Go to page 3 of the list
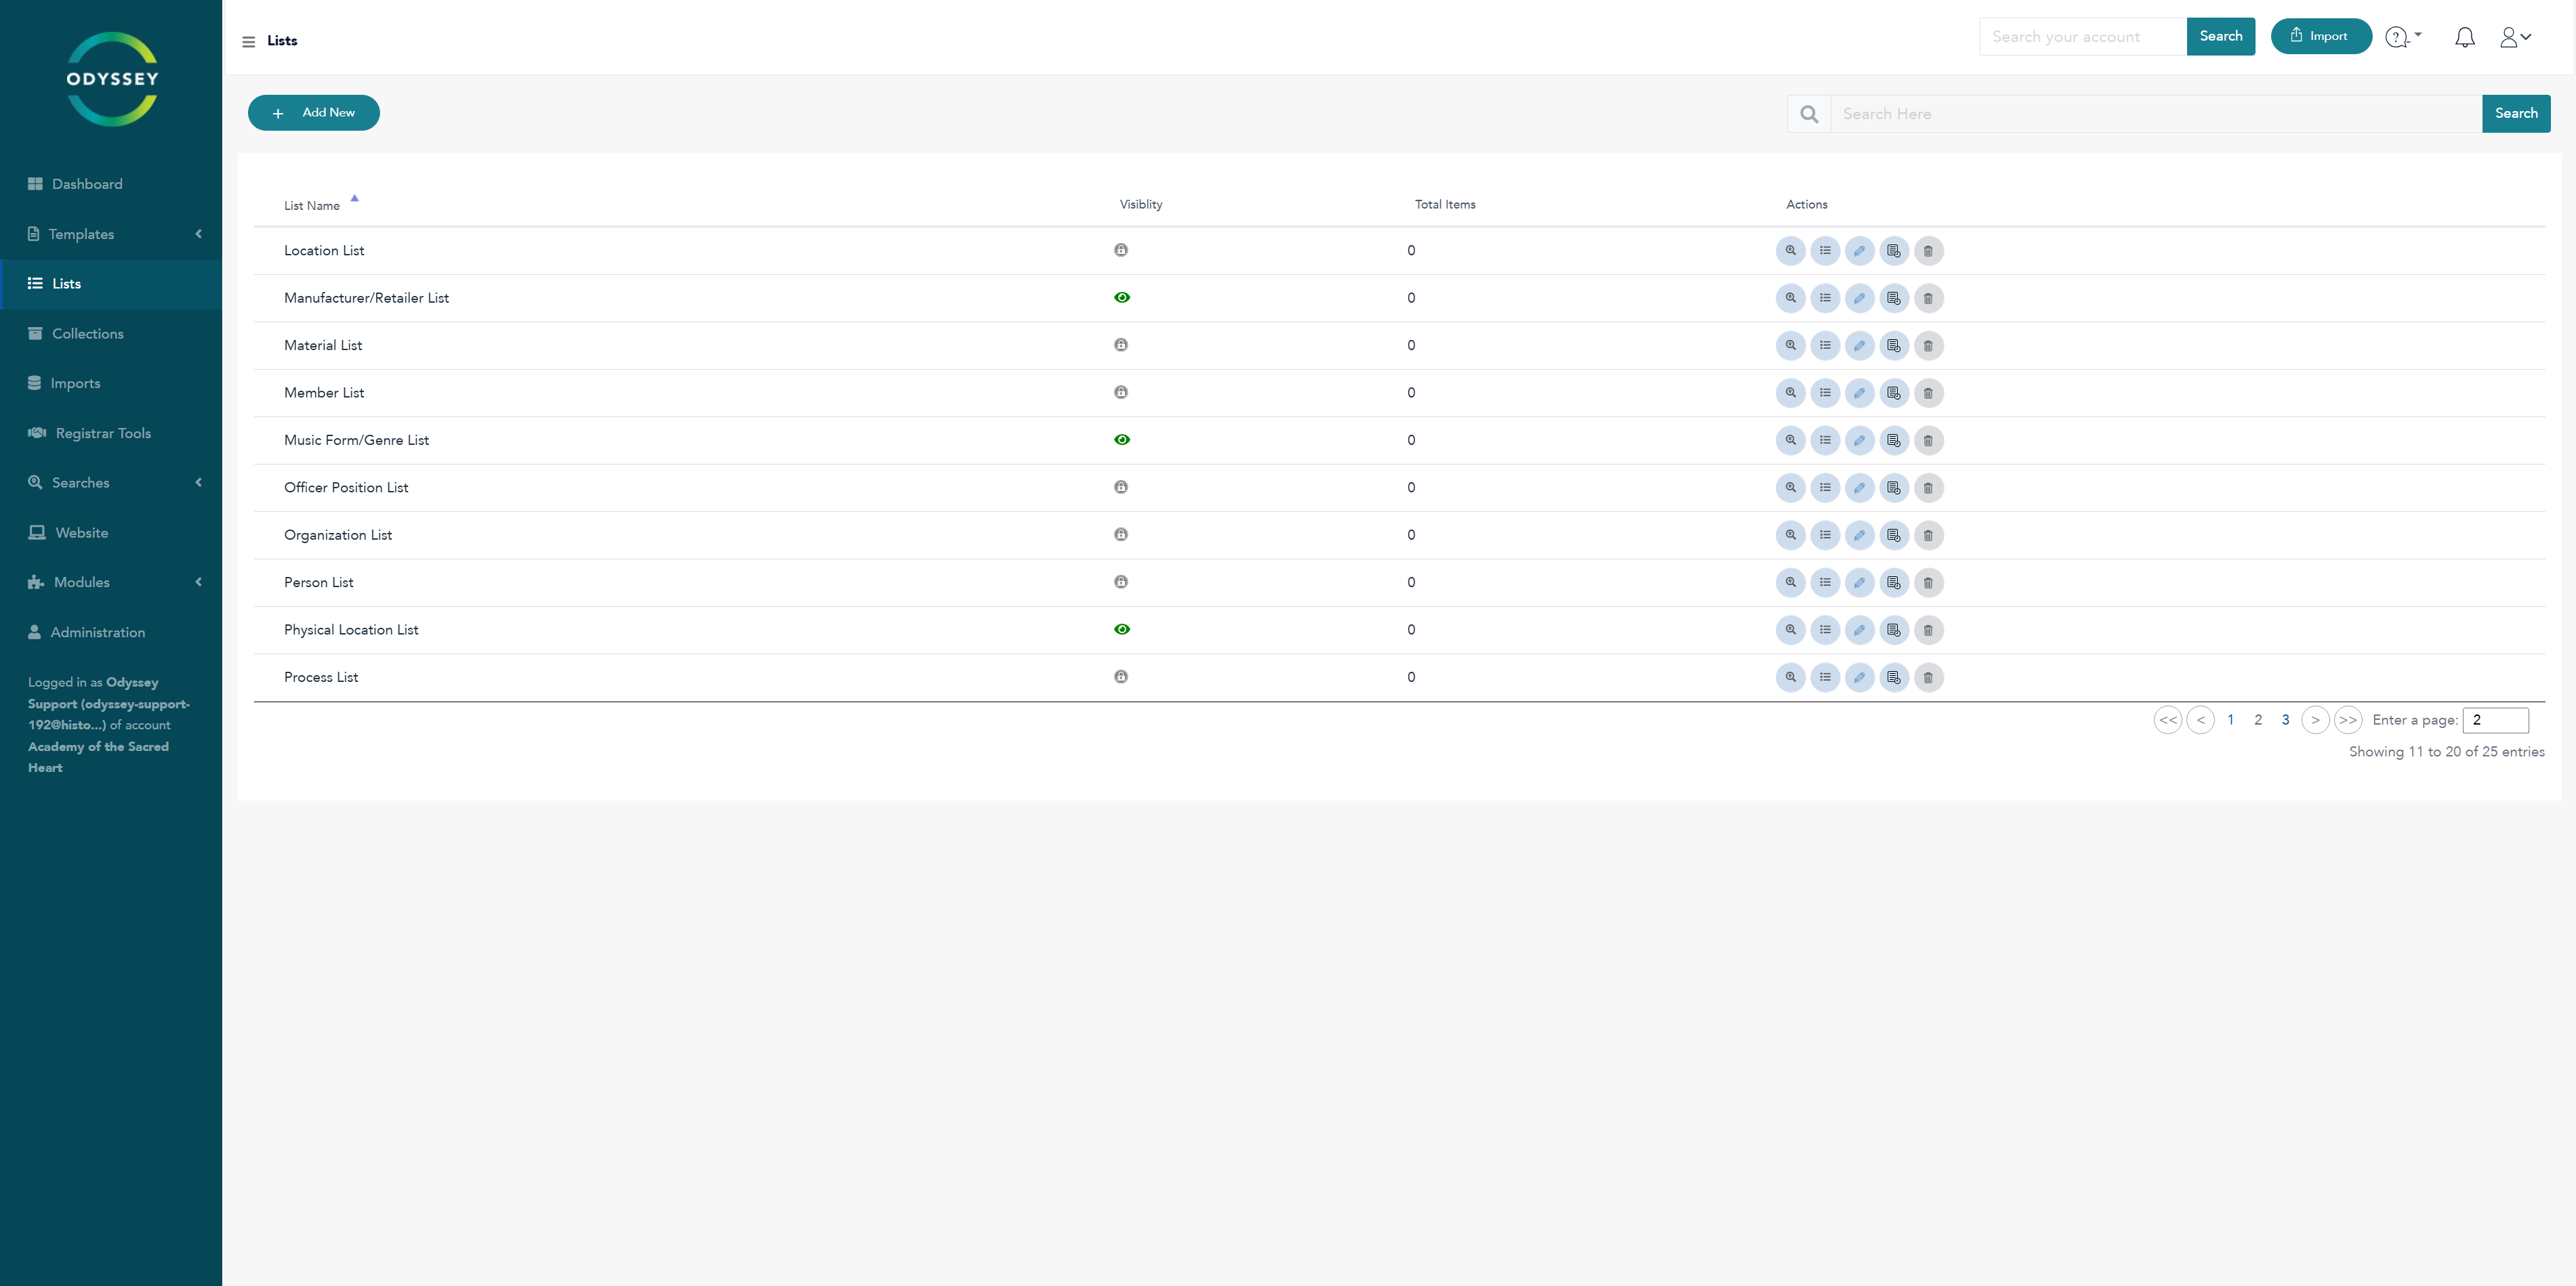2576x1286 pixels. click(2285, 721)
